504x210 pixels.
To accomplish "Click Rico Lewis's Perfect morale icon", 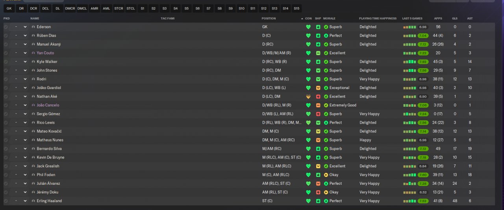I will click(x=326, y=123).
